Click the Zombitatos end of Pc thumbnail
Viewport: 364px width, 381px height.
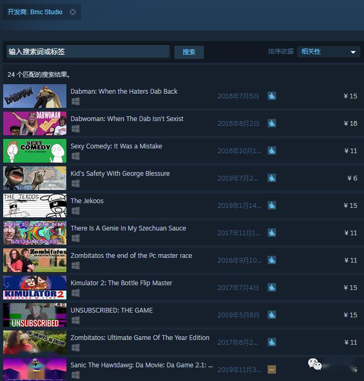click(35, 260)
